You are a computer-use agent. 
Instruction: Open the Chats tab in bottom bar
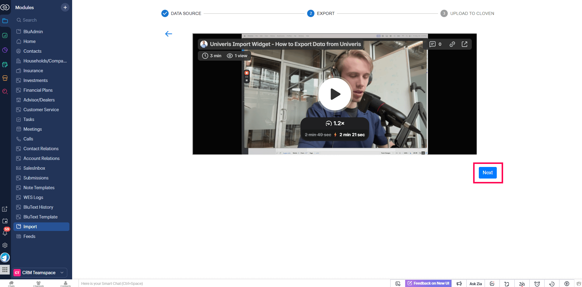pyautogui.click(x=11, y=284)
